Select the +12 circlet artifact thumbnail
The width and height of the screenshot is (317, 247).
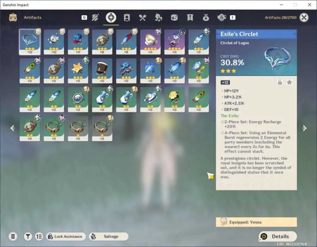[30, 42]
